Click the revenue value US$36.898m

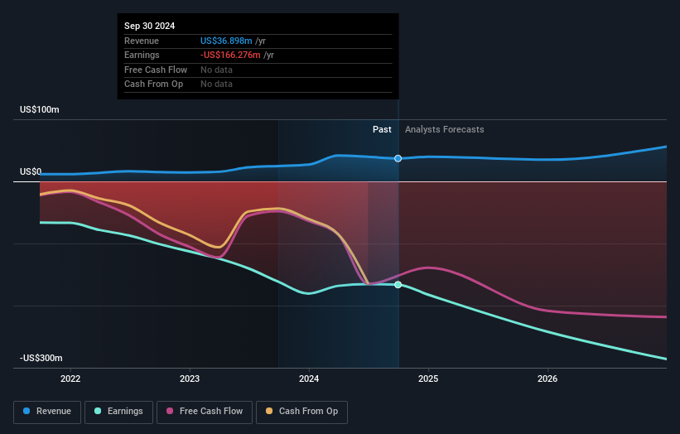[x=226, y=41]
